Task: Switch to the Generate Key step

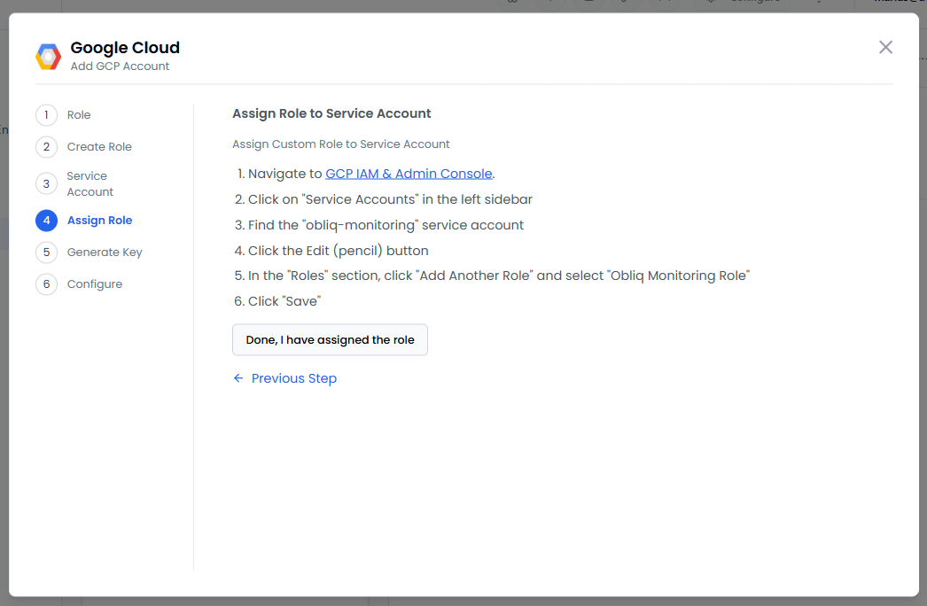Action: [x=105, y=252]
